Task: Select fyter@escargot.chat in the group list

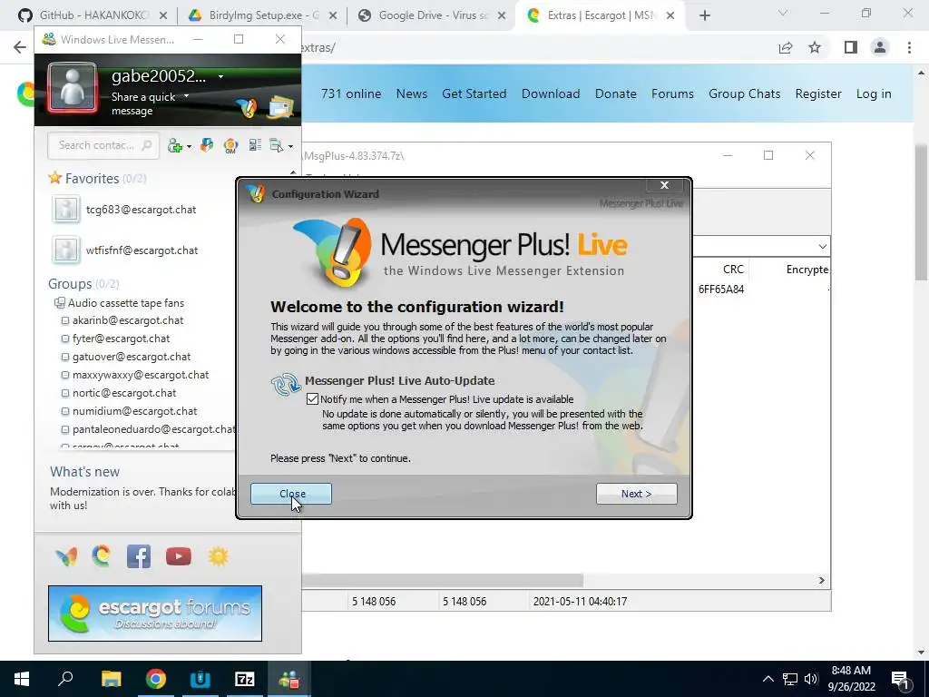Action: 121,339
